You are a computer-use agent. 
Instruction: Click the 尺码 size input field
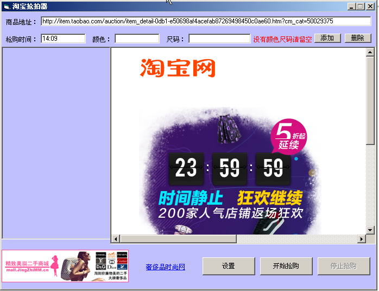(219, 39)
